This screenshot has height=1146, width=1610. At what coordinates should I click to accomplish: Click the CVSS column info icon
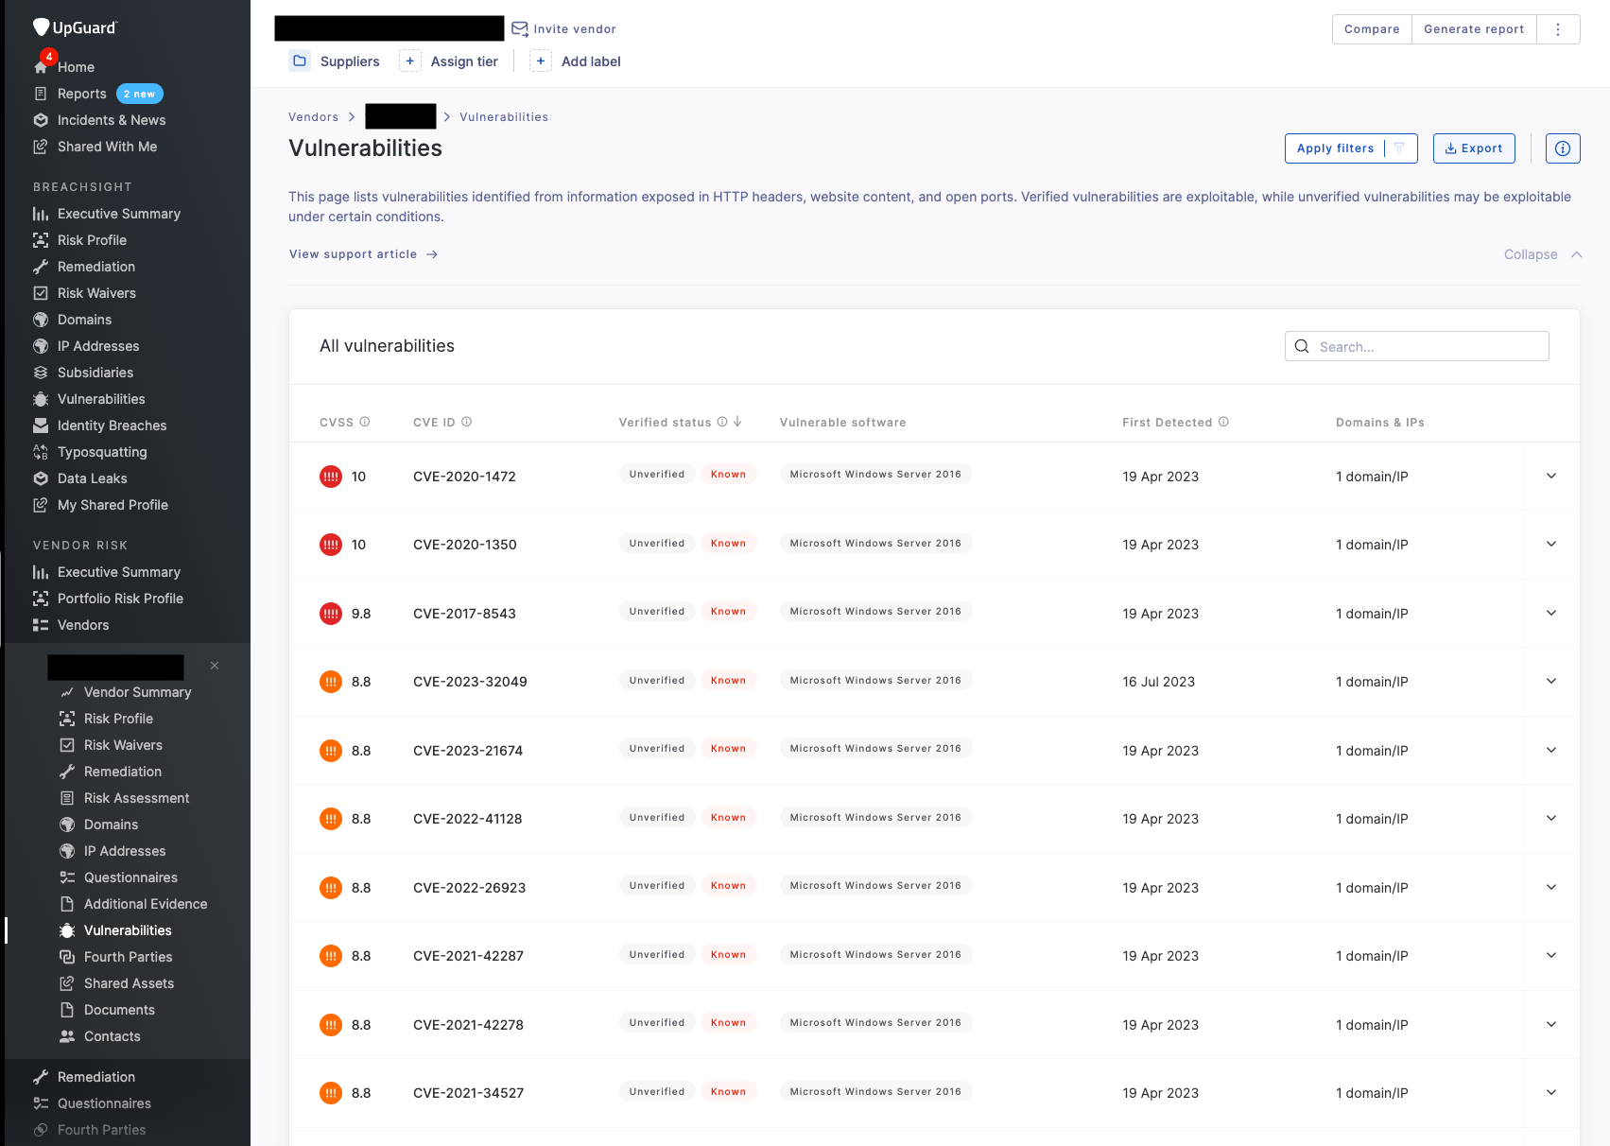pyautogui.click(x=365, y=422)
